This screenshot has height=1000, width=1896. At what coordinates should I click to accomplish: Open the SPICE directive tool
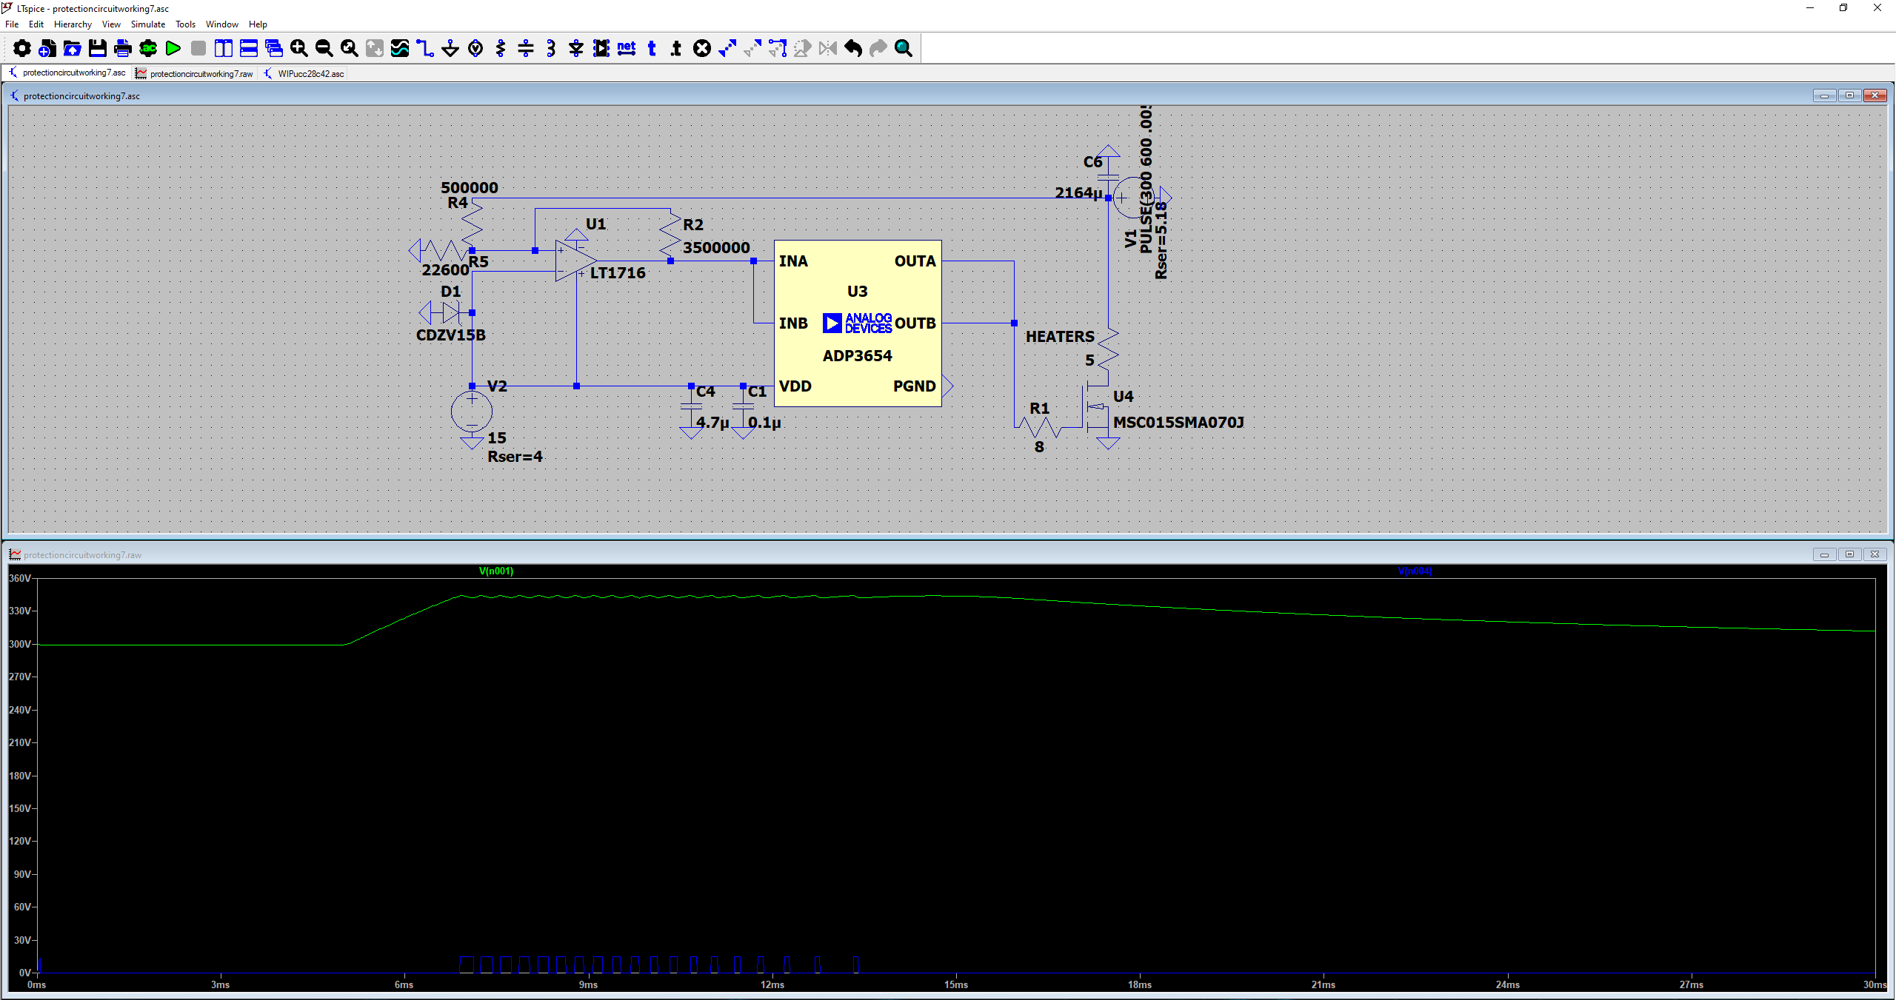click(x=677, y=49)
